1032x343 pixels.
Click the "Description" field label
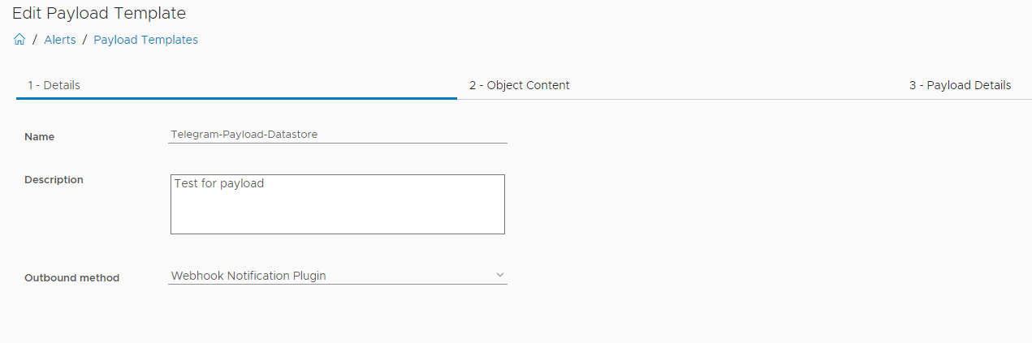point(54,180)
